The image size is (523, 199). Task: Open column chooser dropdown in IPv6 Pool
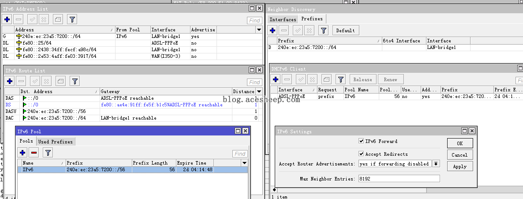[x=244, y=163]
